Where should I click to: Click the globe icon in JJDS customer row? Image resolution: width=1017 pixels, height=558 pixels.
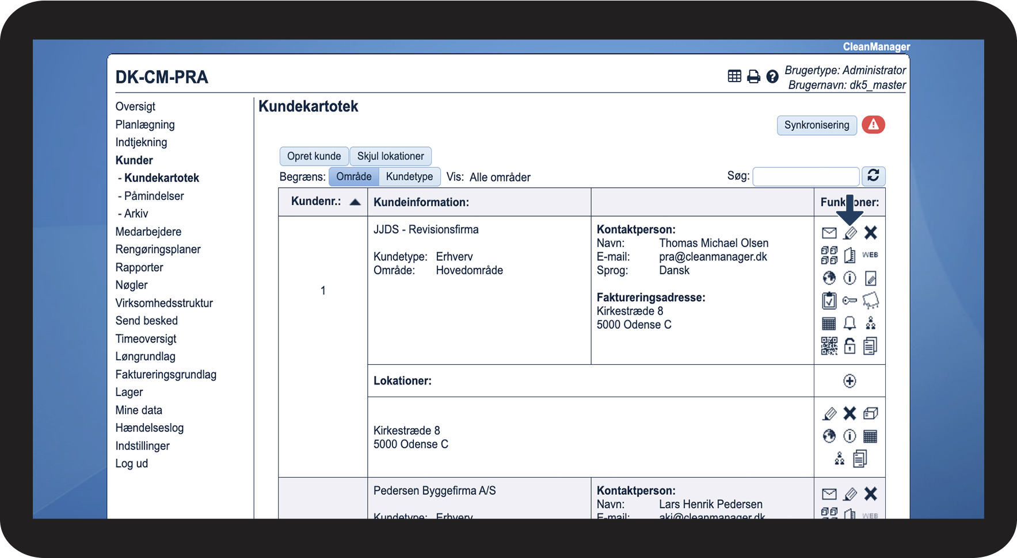(x=829, y=278)
